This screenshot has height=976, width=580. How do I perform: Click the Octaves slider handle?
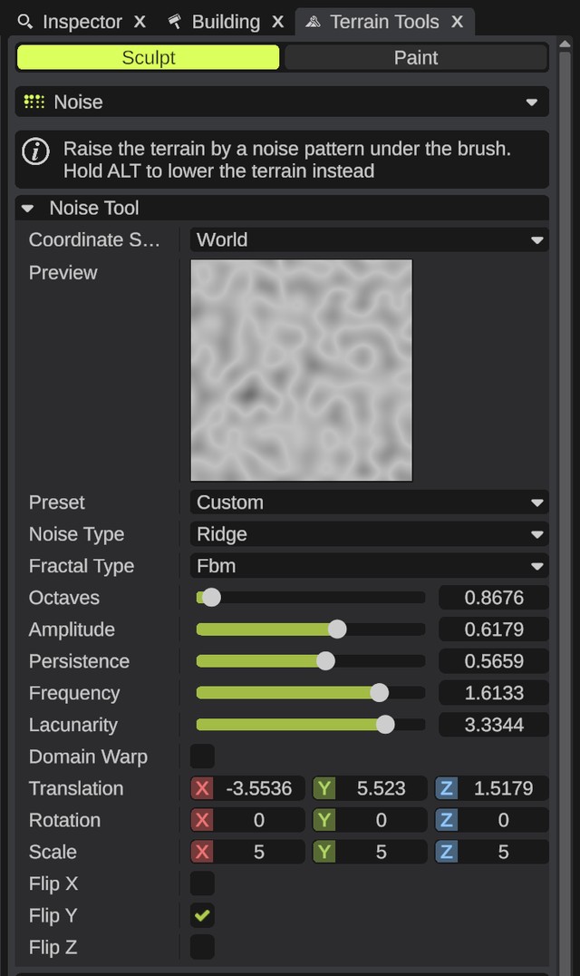click(x=211, y=598)
